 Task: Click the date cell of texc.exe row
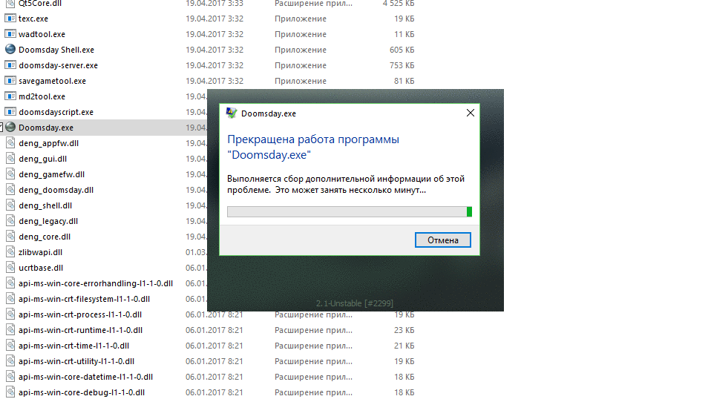tap(214, 19)
